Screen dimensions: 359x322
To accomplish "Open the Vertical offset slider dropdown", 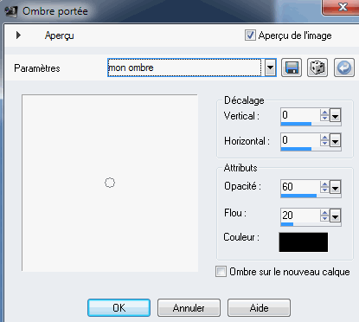I will coord(336,116).
